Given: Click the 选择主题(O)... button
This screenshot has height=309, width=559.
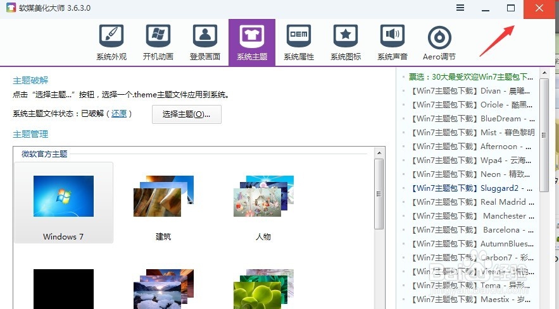Looking at the screenshot, I should click(x=187, y=114).
